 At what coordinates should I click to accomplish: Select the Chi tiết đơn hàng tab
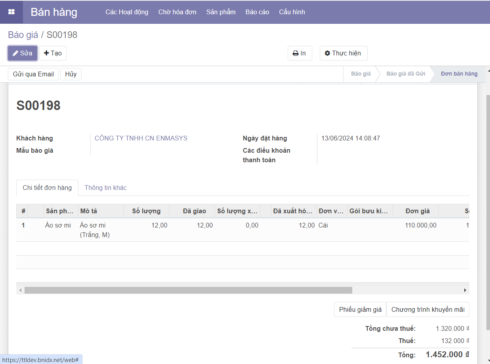(x=47, y=188)
